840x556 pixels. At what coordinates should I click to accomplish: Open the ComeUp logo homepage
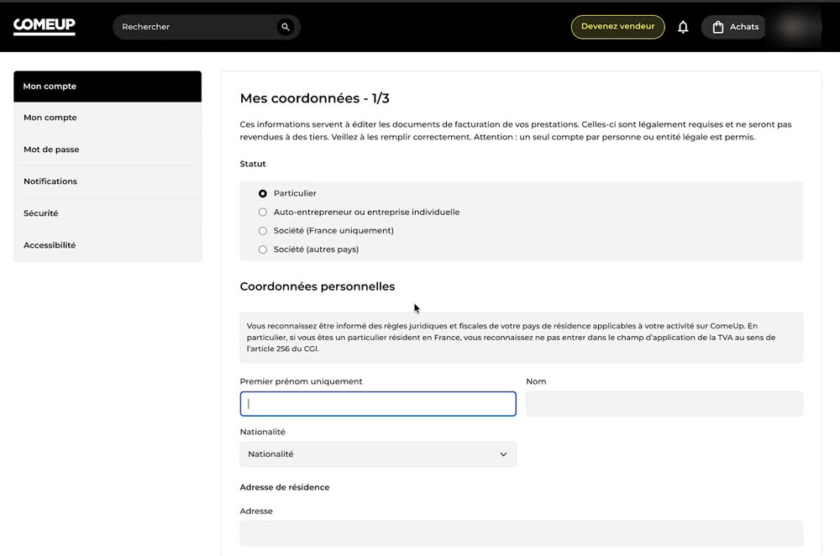point(44,26)
